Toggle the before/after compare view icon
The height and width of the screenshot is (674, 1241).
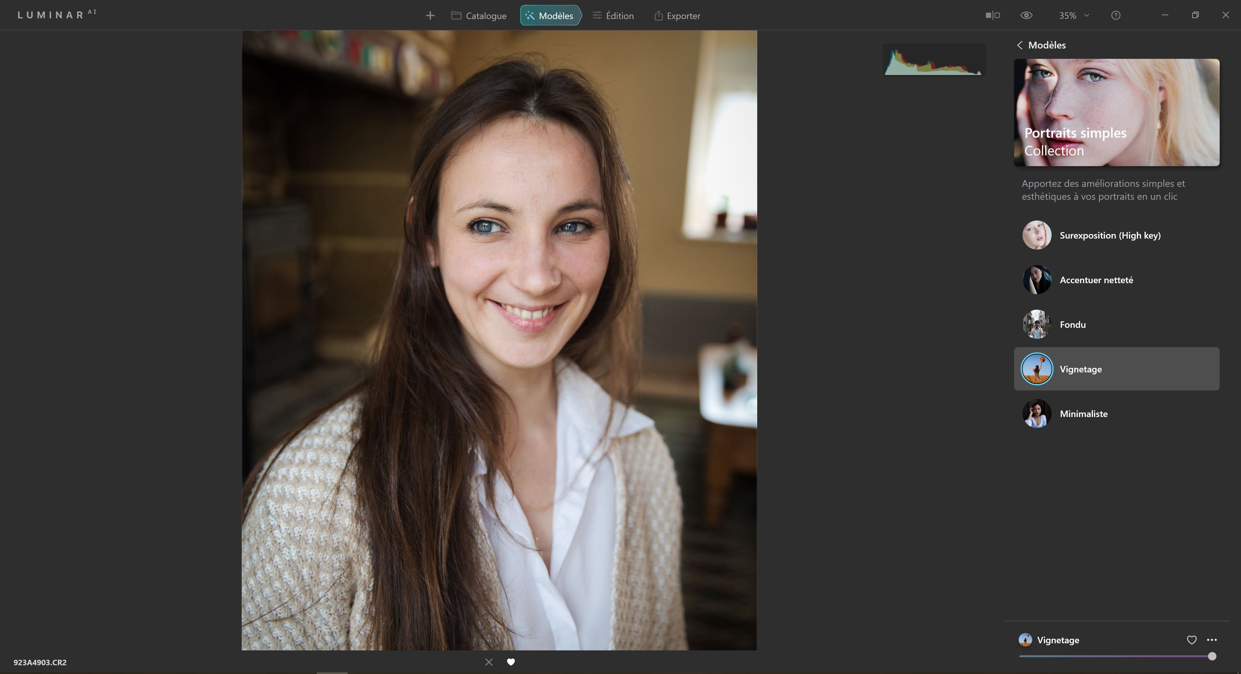(x=992, y=16)
